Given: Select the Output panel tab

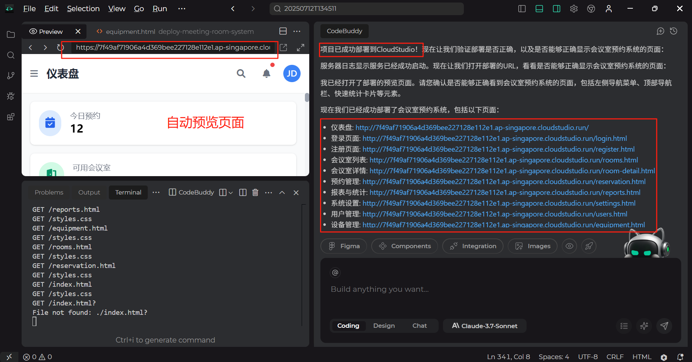Looking at the screenshot, I should click(x=89, y=193).
